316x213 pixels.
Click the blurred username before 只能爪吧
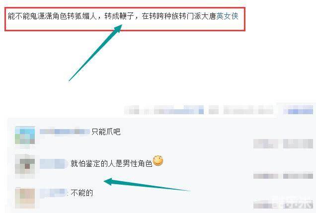pyautogui.click(x=65, y=132)
